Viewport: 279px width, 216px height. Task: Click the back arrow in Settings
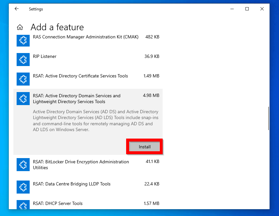pos(17,9)
